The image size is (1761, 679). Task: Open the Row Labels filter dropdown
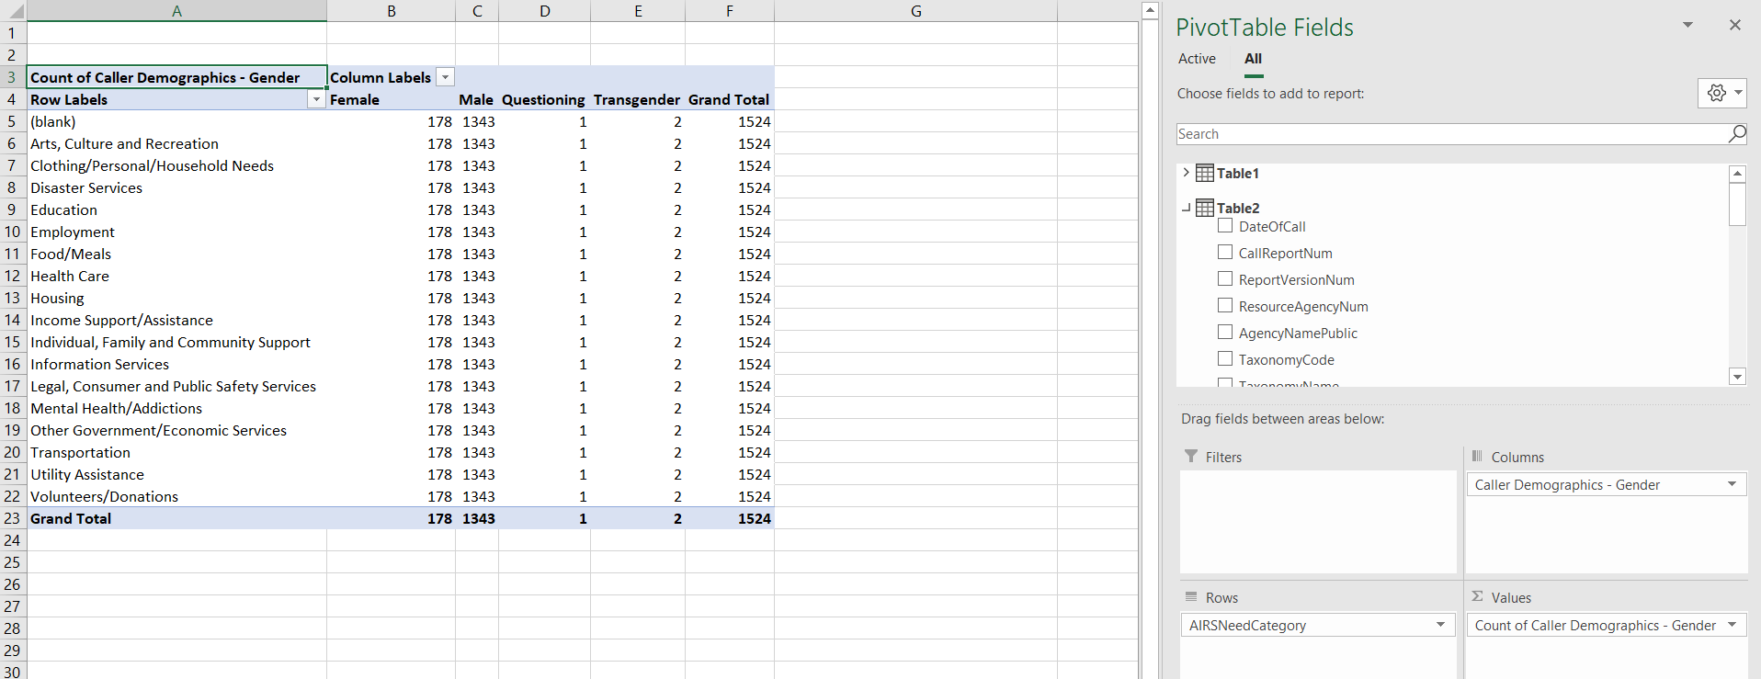(x=316, y=99)
